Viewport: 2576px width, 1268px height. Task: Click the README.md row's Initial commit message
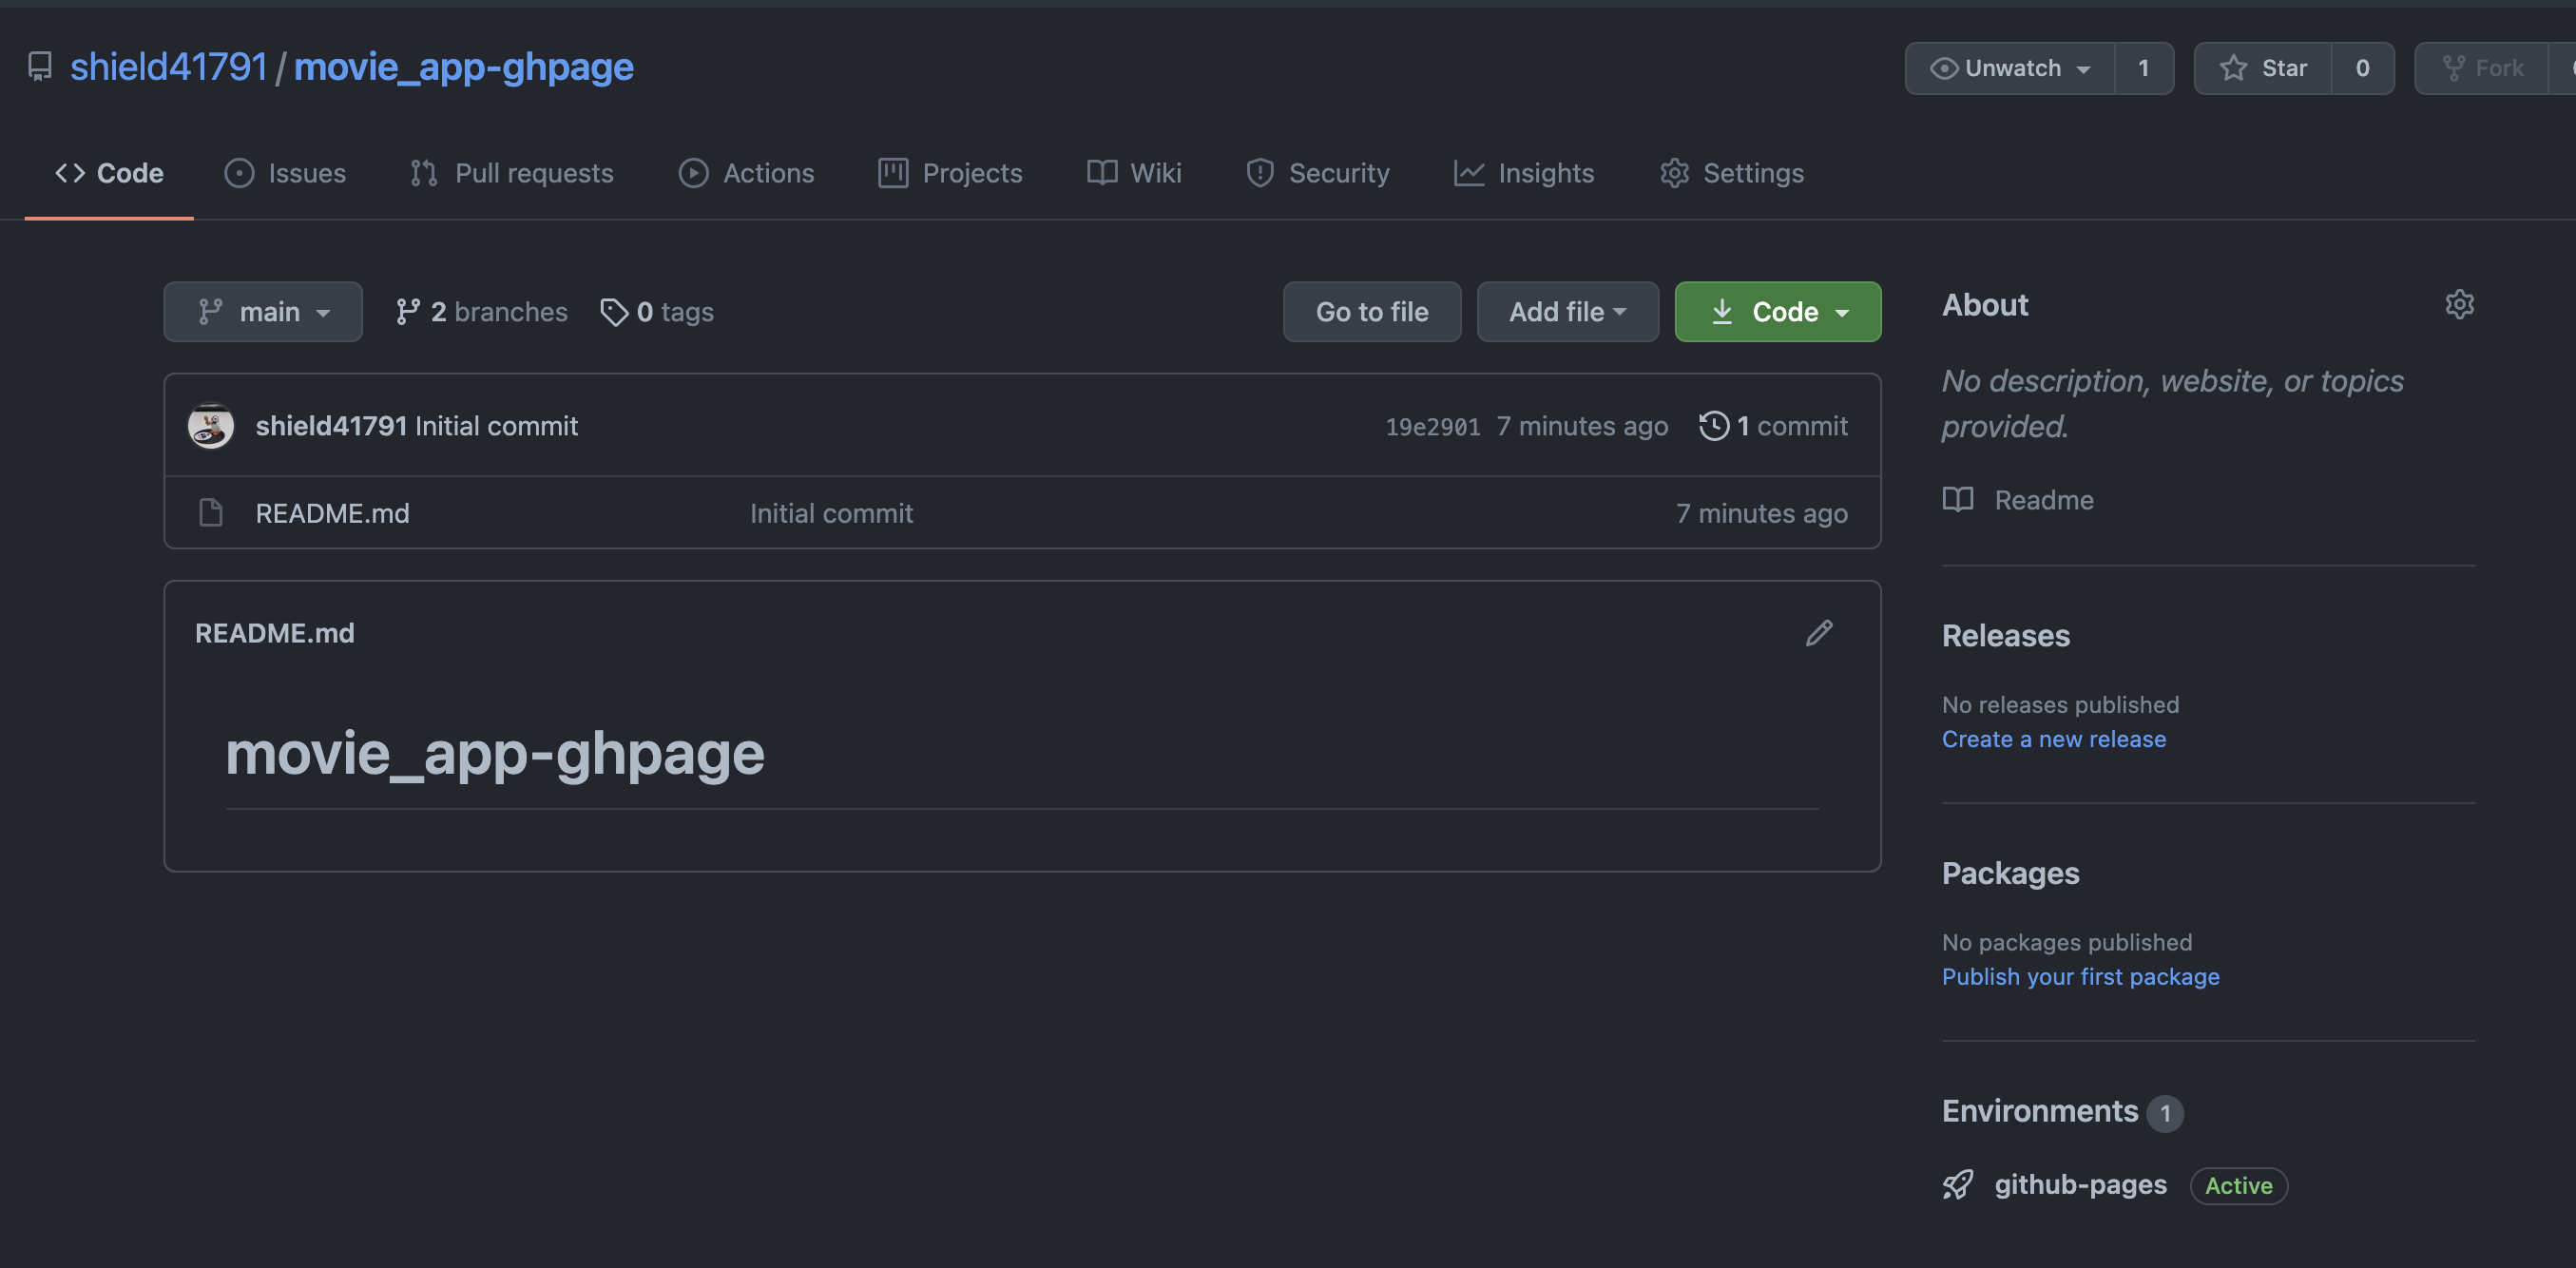pyautogui.click(x=831, y=513)
